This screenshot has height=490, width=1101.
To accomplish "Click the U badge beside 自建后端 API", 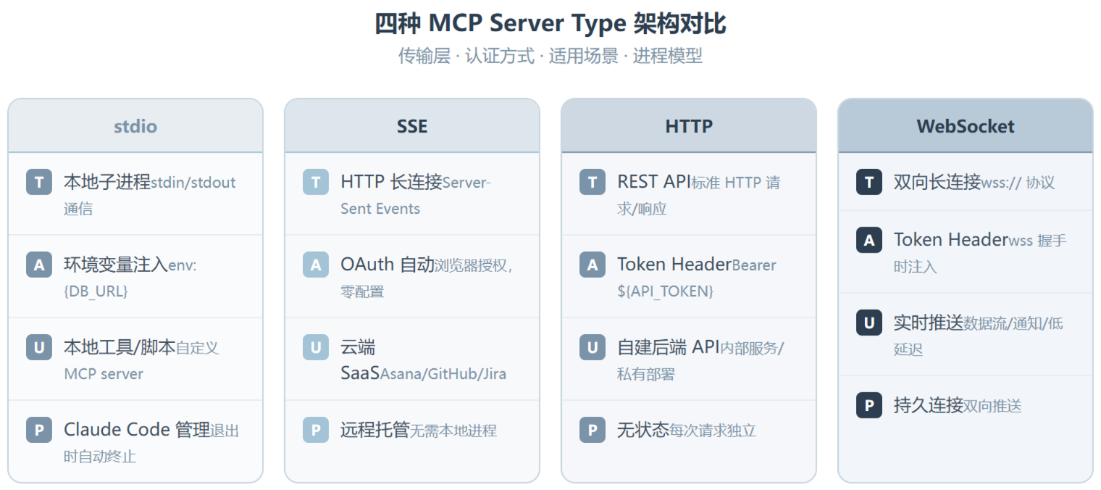I will click(x=593, y=347).
